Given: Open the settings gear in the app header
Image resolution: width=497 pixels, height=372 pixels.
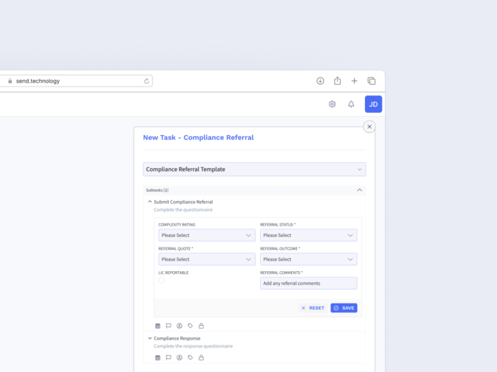Looking at the screenshot, I should [x=332, y=104].
